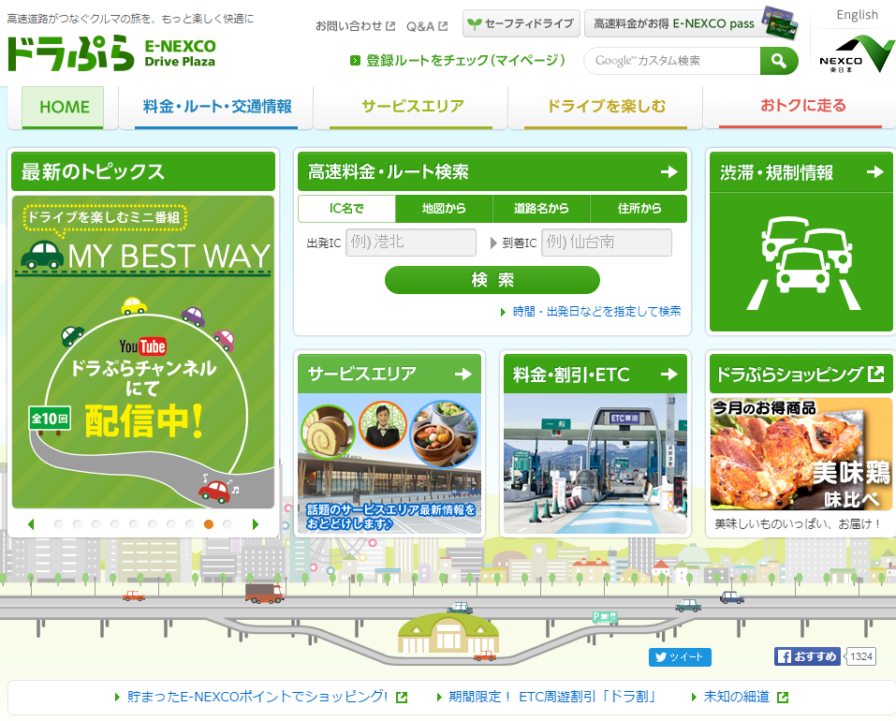Advance carousel with right green arrow
The image size is (896, 721).
point(256,524)
